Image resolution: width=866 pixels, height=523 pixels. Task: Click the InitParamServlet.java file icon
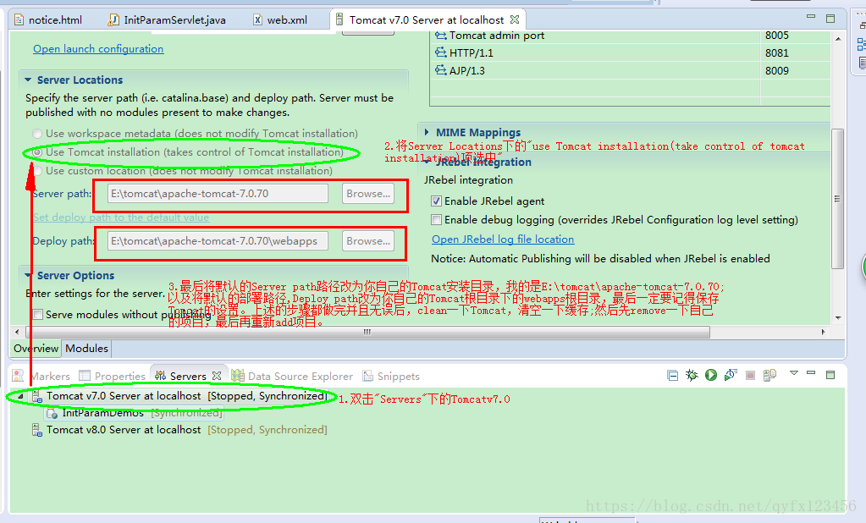pos(113,19)
